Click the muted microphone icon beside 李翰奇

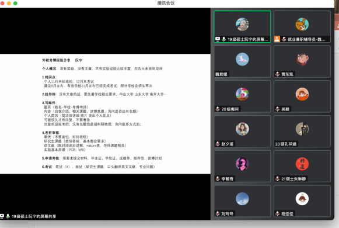218,179
